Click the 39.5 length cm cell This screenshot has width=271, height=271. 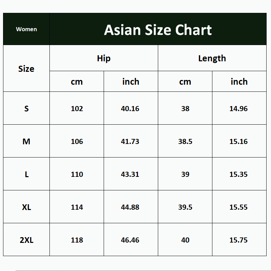coord(185,207)
